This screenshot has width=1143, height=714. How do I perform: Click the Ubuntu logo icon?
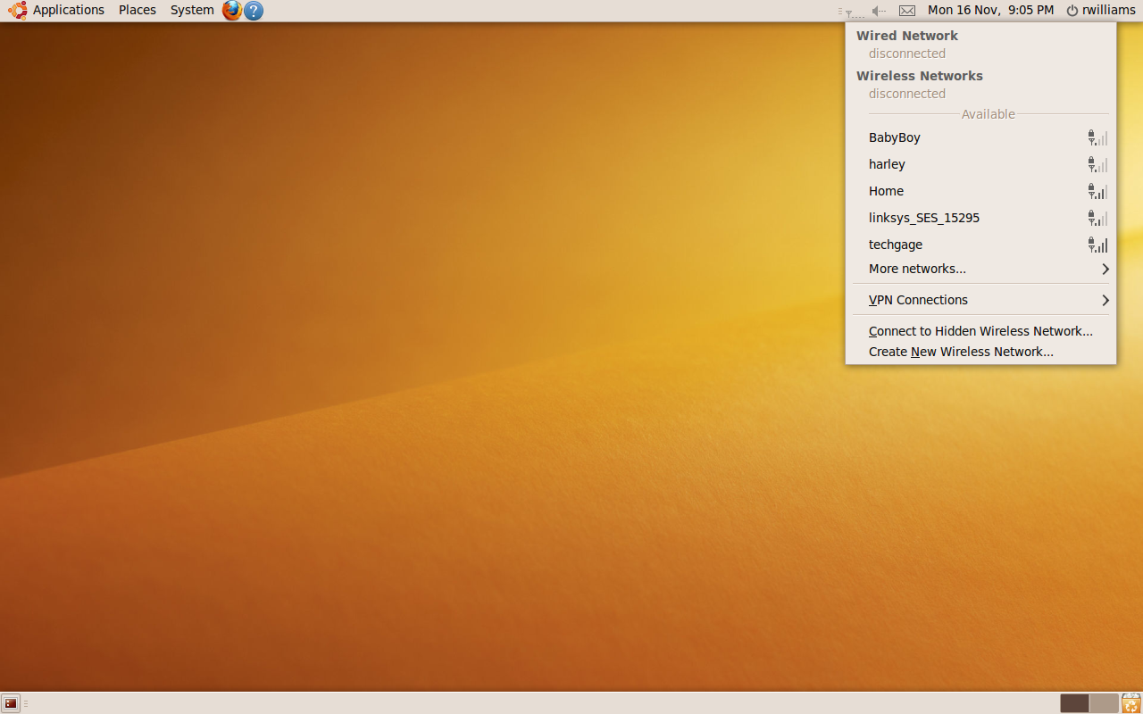[x=18, y=11]
